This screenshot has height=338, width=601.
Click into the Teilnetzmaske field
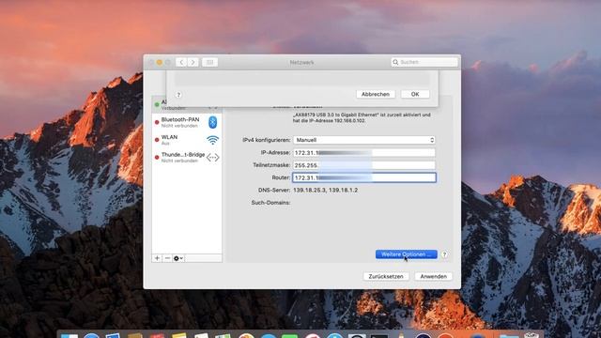[364, 165]
